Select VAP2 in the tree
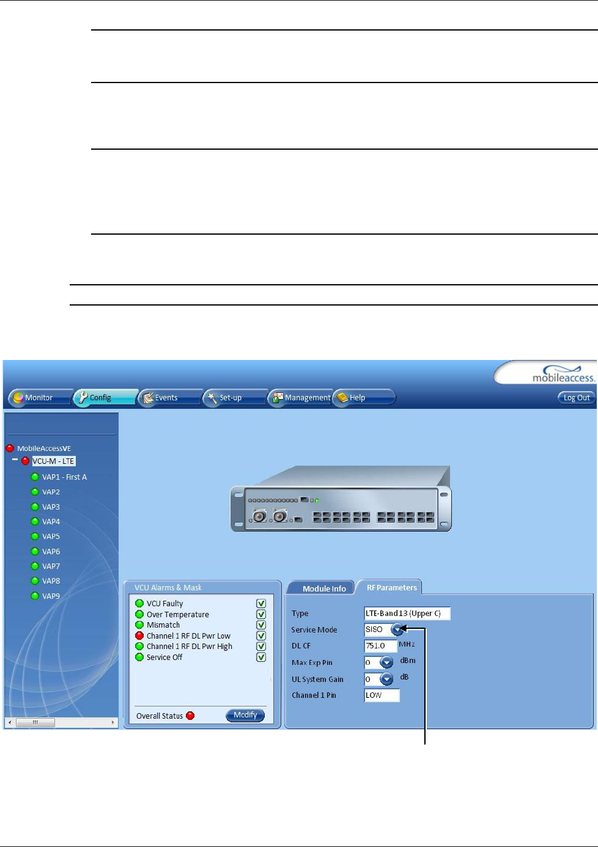 tap(51, 492)
